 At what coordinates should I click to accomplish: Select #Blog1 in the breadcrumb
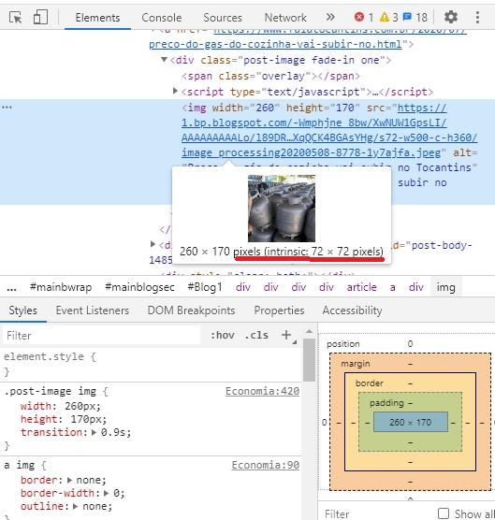(x=205, y=287)
